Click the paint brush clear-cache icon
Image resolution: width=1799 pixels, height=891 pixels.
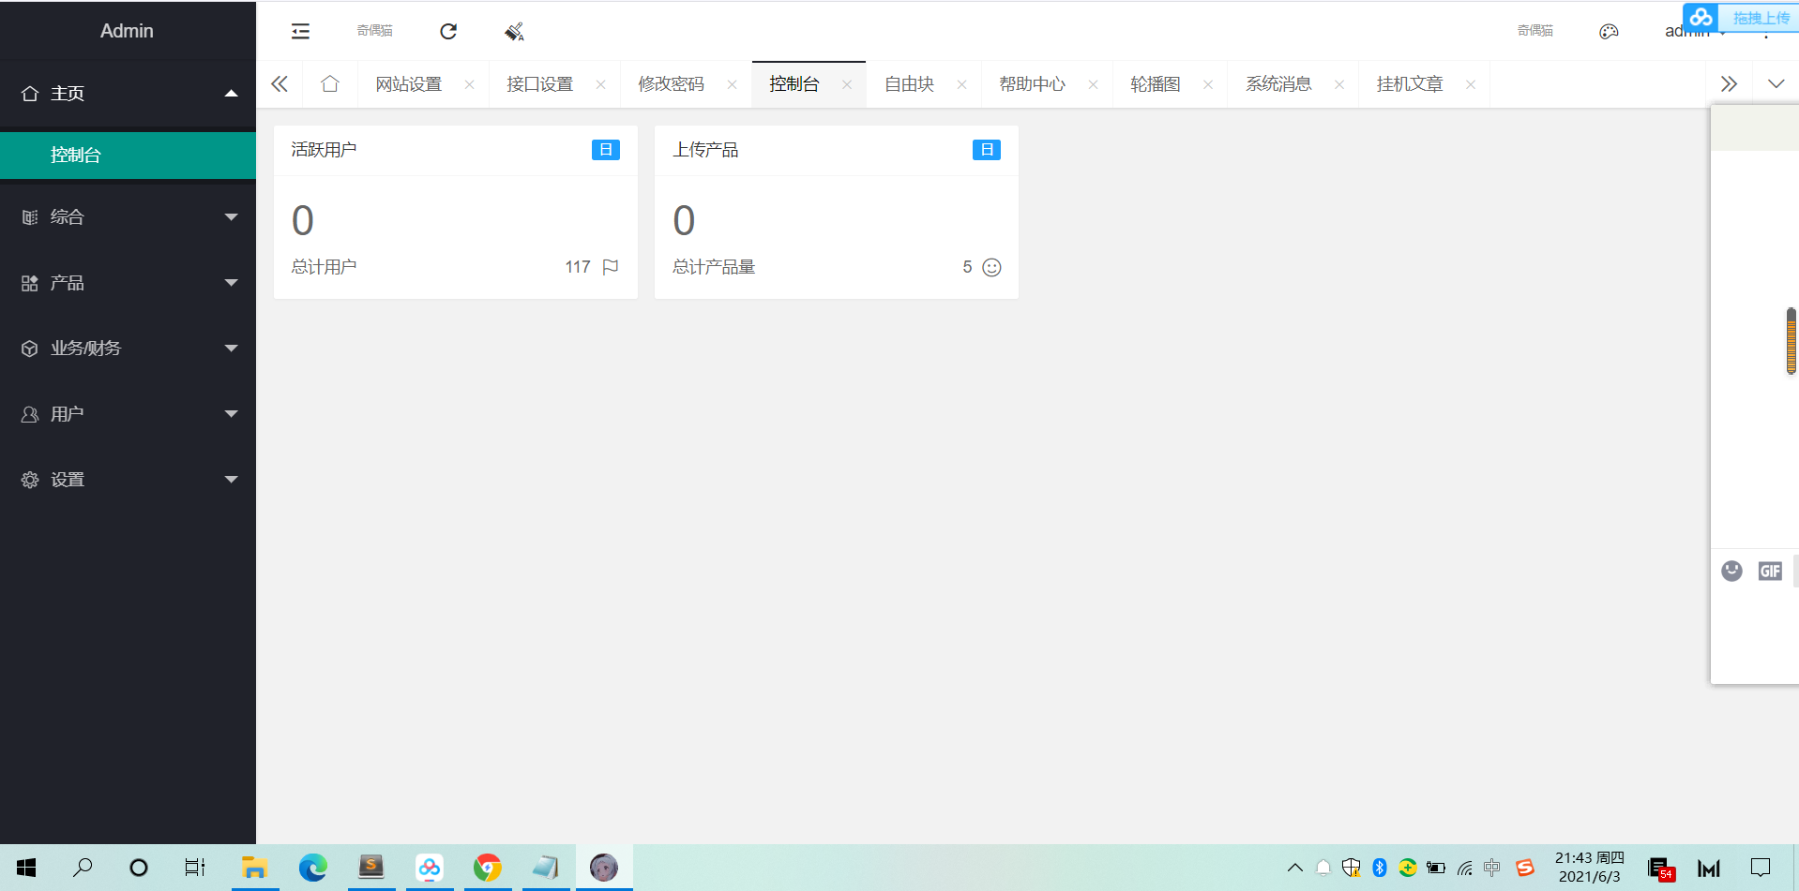point(514,31)
